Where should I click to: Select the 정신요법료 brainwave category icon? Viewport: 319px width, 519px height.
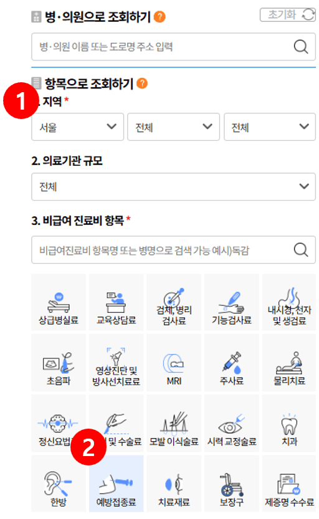59,423
